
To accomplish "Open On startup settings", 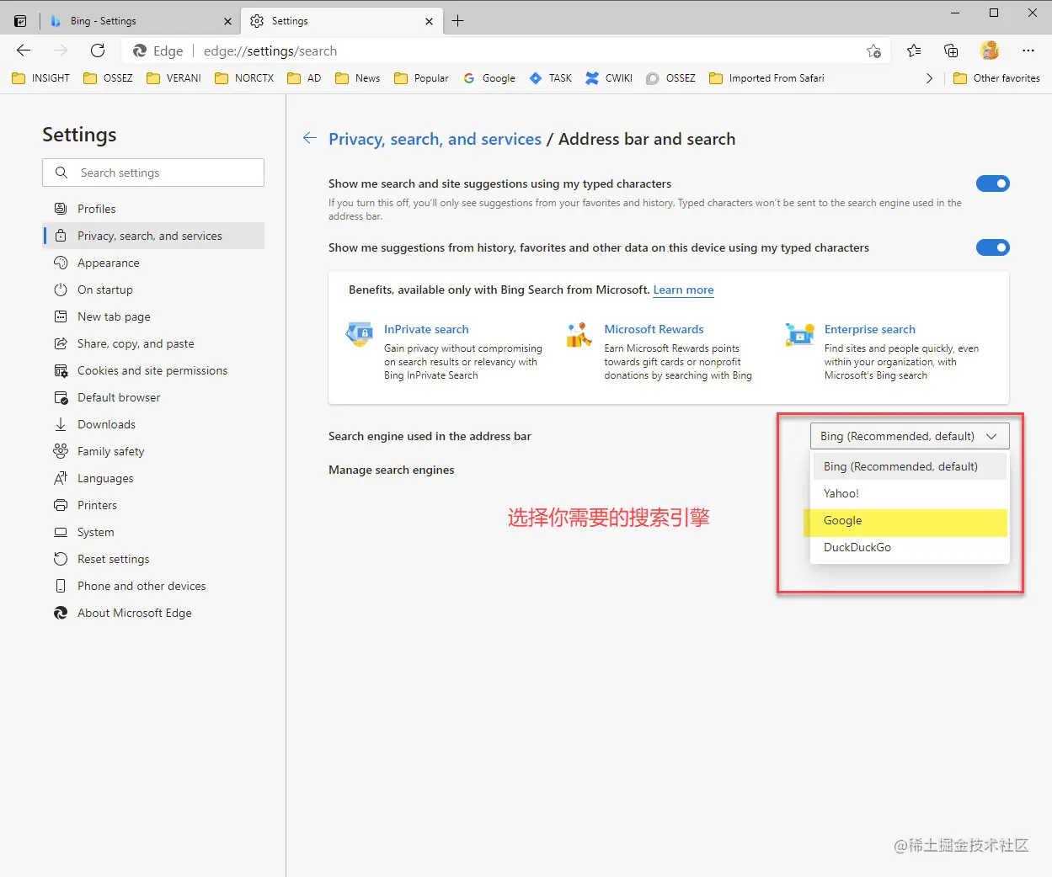I will pyautogui.click(x=154, y=290).
